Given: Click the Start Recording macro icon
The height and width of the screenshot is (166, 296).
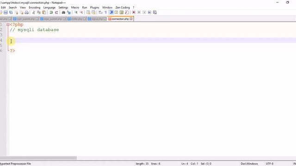Looking at the screenshot, I should coord(134,12).
